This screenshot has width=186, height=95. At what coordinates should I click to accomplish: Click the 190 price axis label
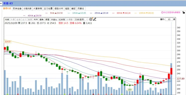(x=179, y=93)
